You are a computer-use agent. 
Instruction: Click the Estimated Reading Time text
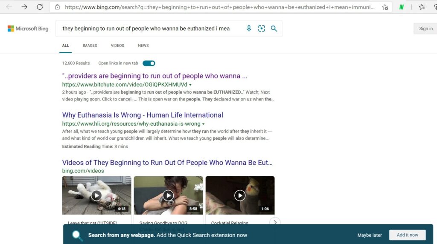[x=95, y=146]
